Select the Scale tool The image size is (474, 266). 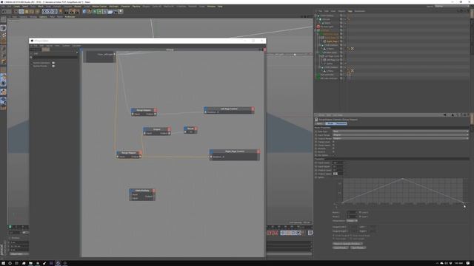(x=27, y=12)
